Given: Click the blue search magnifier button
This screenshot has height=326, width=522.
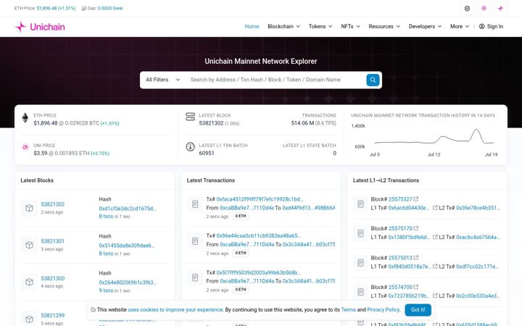Looking at the screenshot, I should pos(373,80).
